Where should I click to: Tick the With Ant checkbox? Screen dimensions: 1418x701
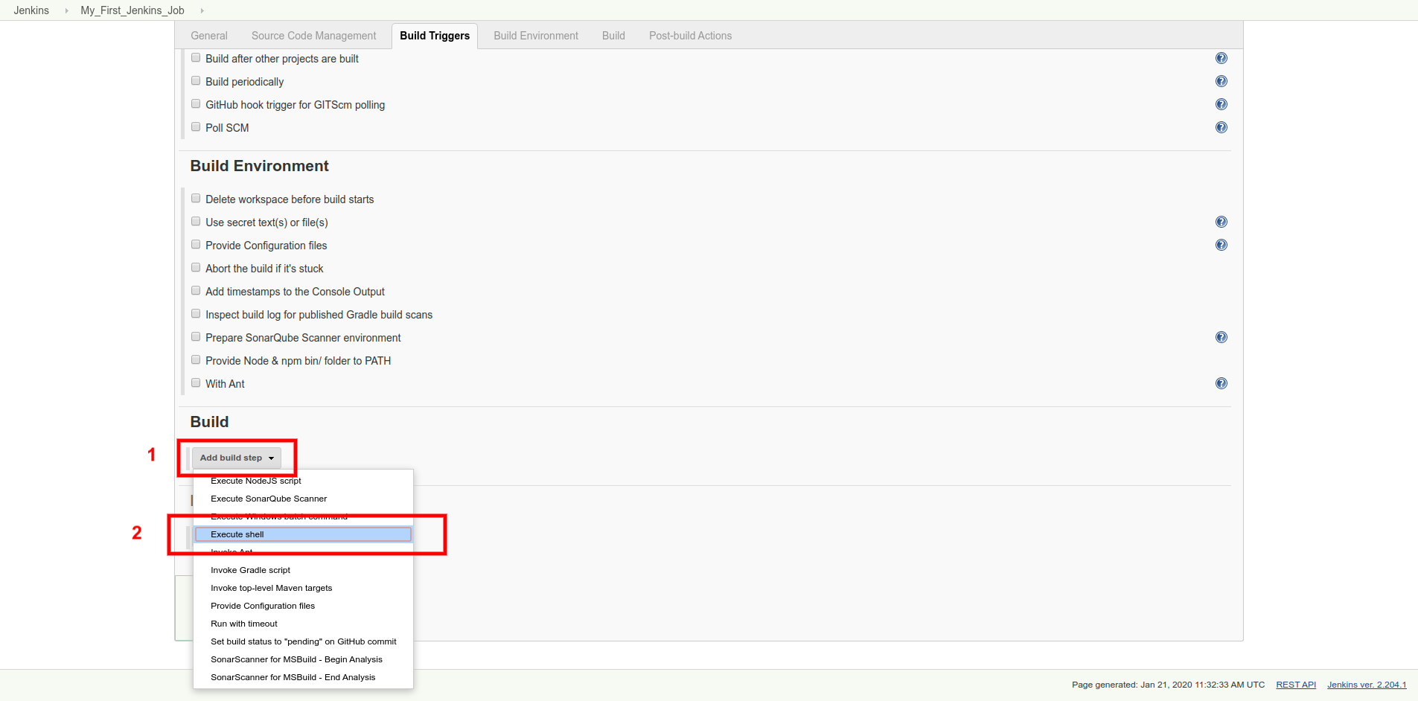[x=196, y=382]
